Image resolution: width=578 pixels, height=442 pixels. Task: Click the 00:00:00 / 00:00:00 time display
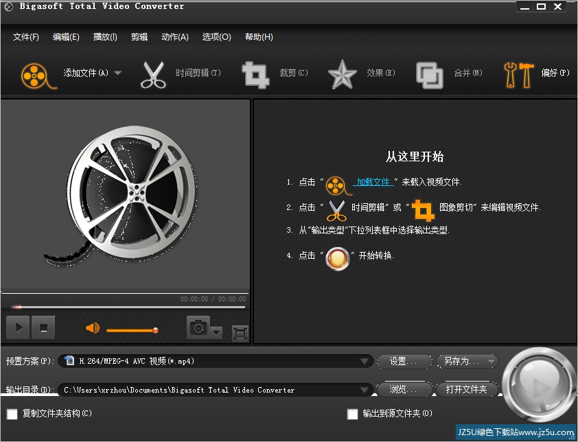coord(213,299)
